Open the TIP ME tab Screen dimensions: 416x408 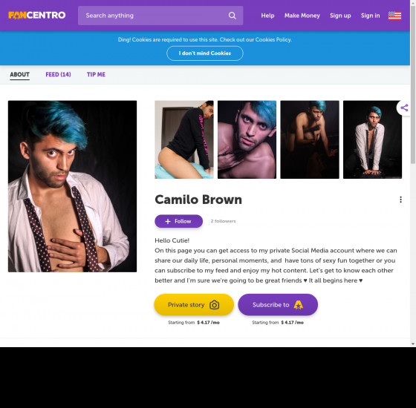click(x=96, y=74)
